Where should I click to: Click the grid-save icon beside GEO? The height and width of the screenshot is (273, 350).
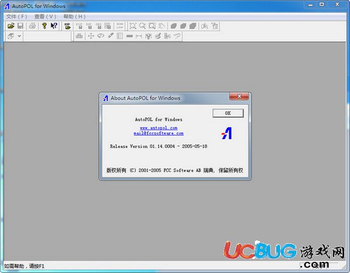(x=107, y=26)
